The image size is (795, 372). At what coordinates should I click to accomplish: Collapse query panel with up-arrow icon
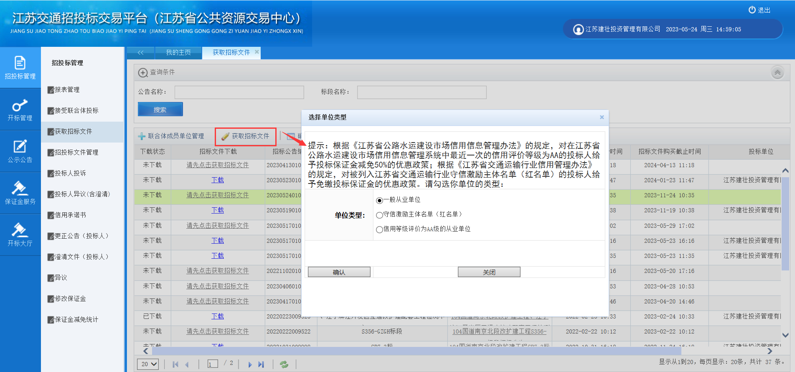pos(777,72)
